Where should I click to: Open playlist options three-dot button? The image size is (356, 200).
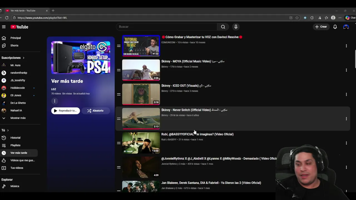point(55,101)
